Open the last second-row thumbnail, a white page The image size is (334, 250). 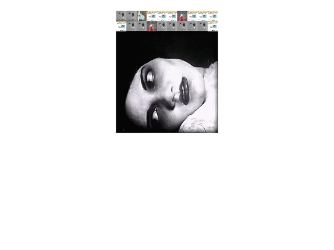click(x=213, y=26)
